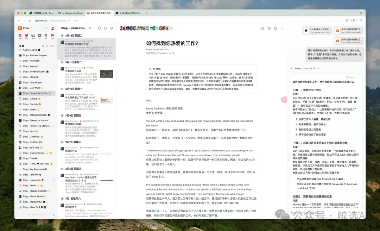Open the Articles view in Folo sidebar
380x231 pixels.
(20, 36)
